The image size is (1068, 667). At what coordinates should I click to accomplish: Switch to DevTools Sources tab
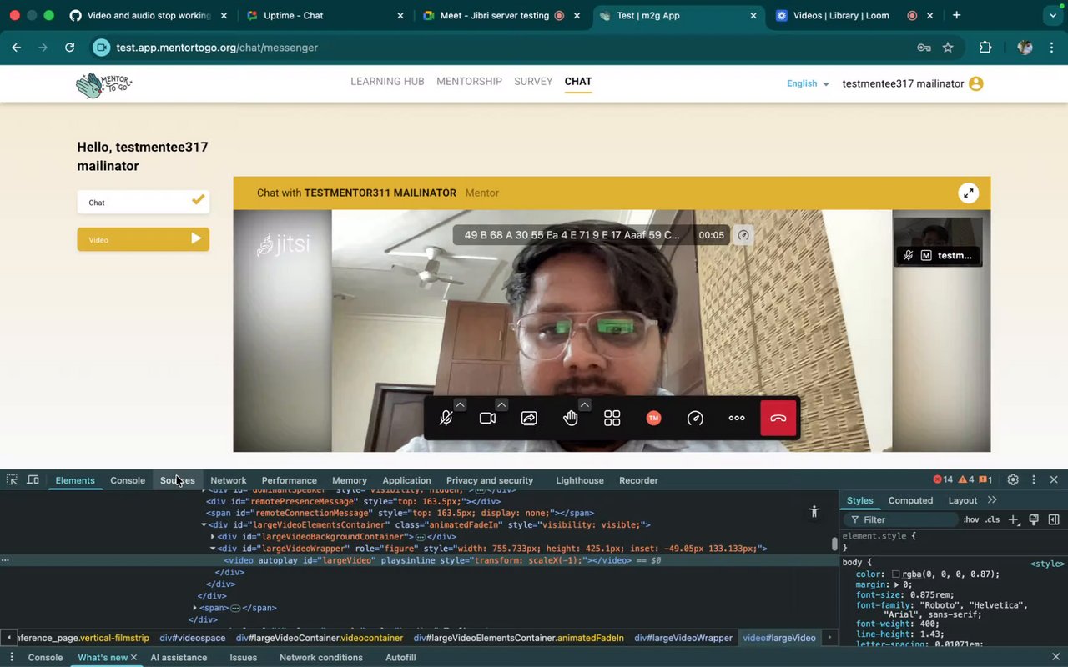[178, 480]
